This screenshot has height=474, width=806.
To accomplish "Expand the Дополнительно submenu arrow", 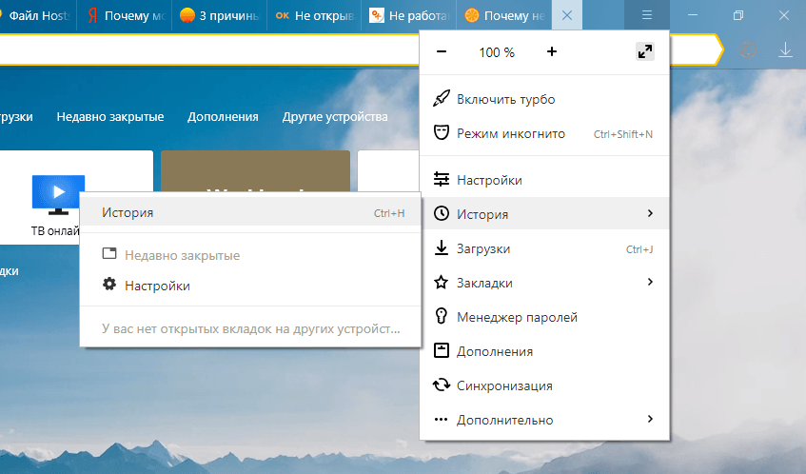I will coord(650,419).
